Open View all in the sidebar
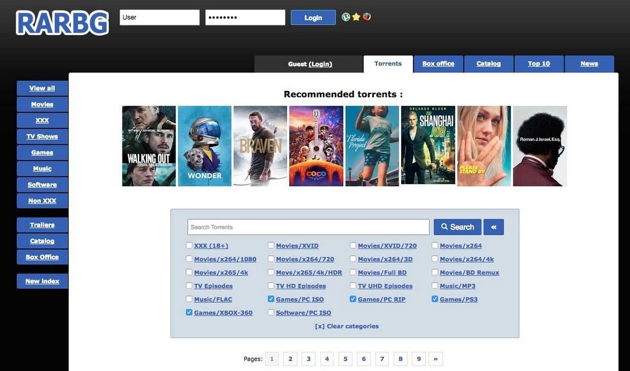Viewport: 630px width, 371px height. (x=42, y=88)
